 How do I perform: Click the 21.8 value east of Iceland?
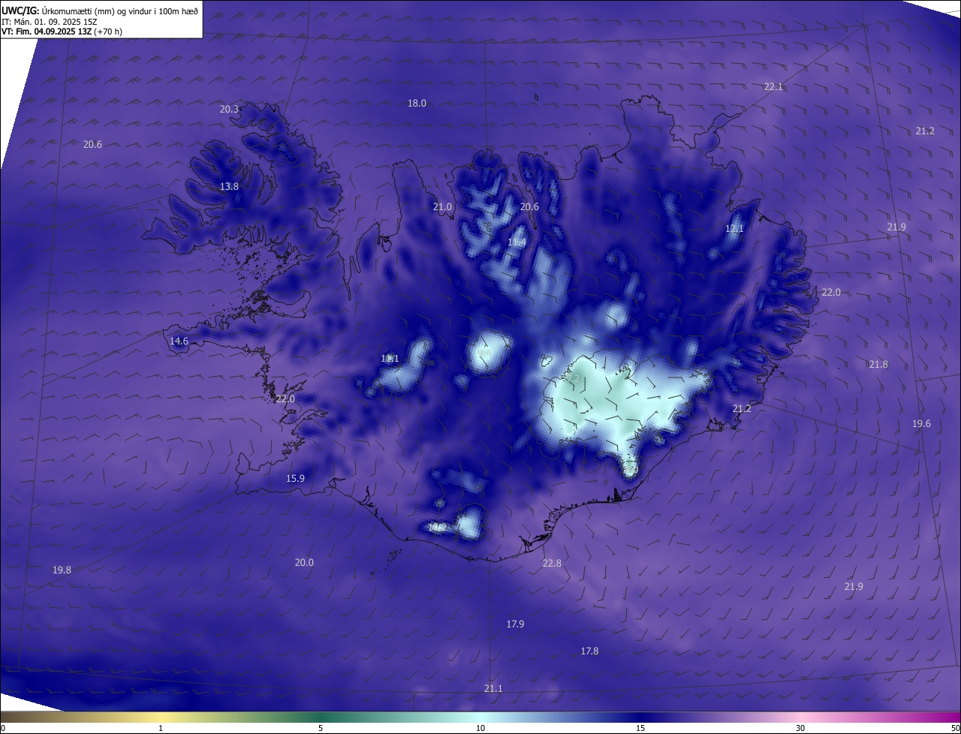(x=878, y=365)
